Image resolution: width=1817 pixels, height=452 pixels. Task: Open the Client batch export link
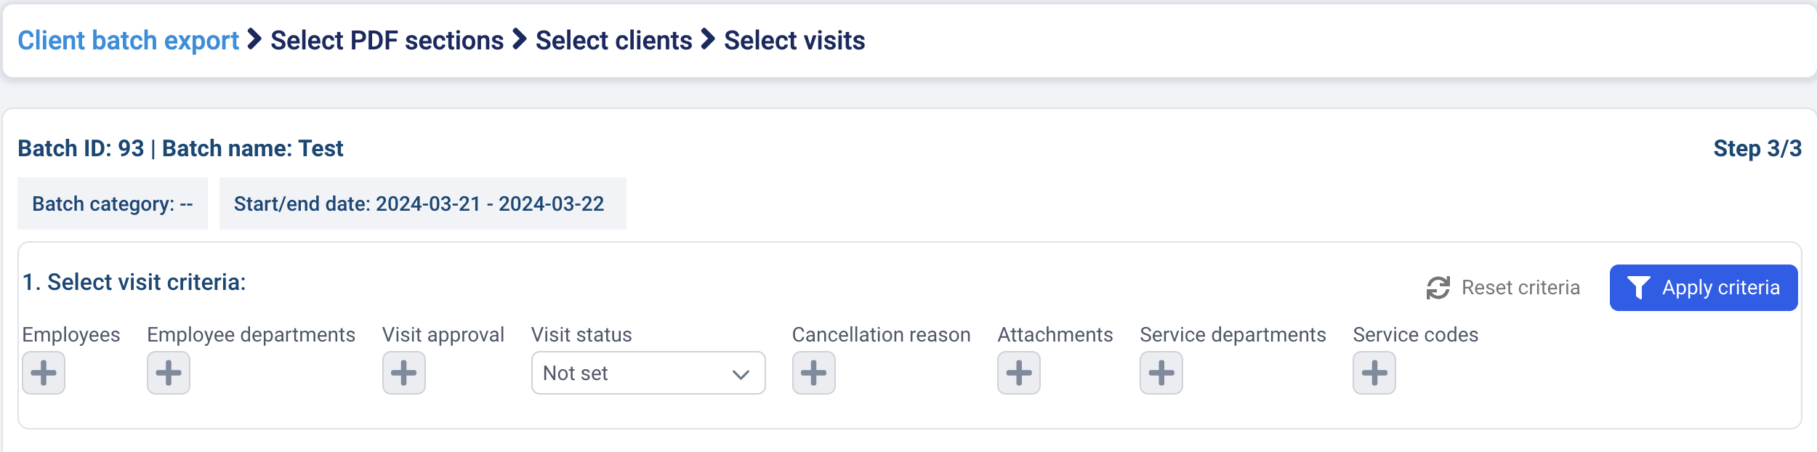(x=127, y=41)
